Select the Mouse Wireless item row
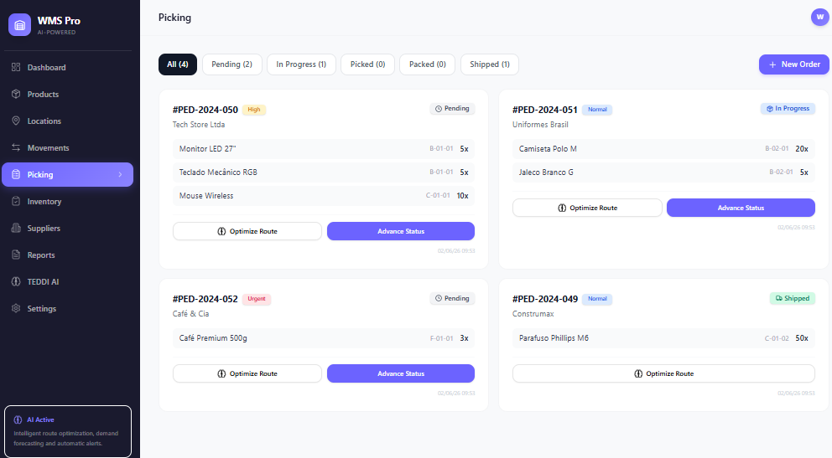The width and height of the screenshot is (832, 458). [x=324, y=195]
